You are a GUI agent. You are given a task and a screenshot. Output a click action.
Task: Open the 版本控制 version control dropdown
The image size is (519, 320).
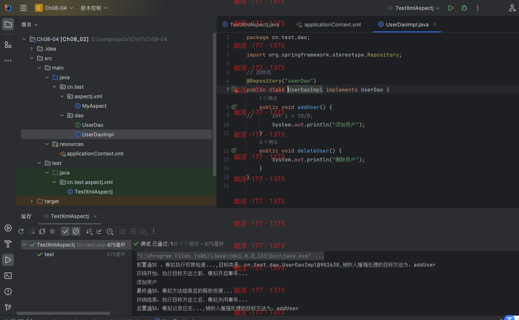(x=94, y=8)
